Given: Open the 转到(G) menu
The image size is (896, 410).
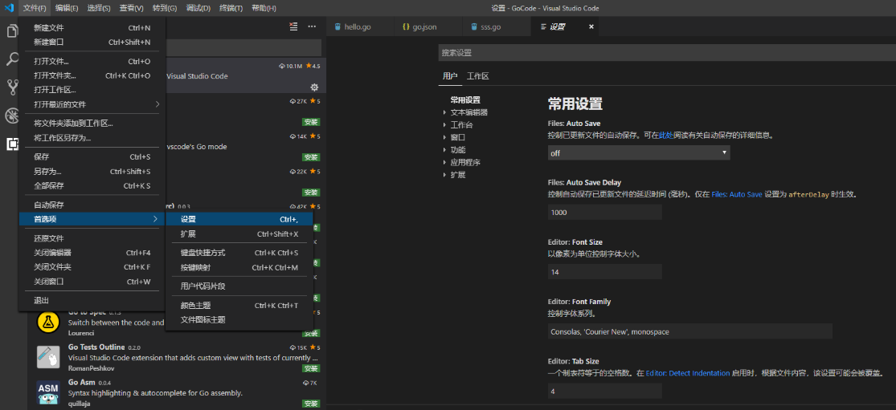Looking at the screenshot, I should tap(165, 8).
